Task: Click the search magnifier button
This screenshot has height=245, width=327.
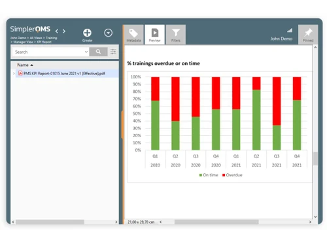Action: [x=98, y=52]
